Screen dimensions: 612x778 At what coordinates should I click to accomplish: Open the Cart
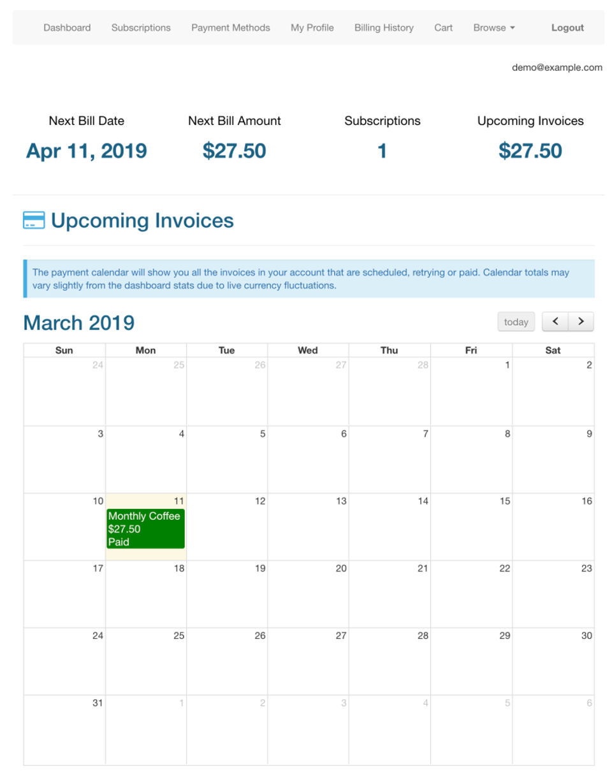click(x=444, y=28)
